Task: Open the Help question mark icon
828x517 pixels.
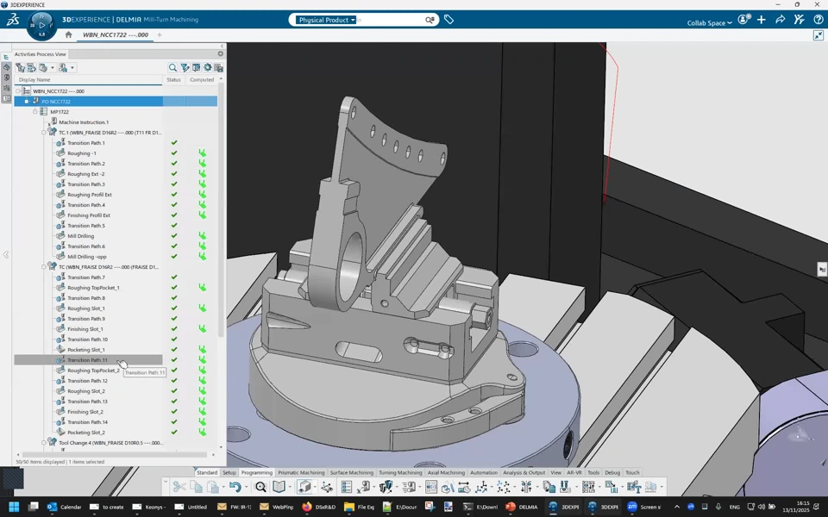Action: (x=818, y=20)
